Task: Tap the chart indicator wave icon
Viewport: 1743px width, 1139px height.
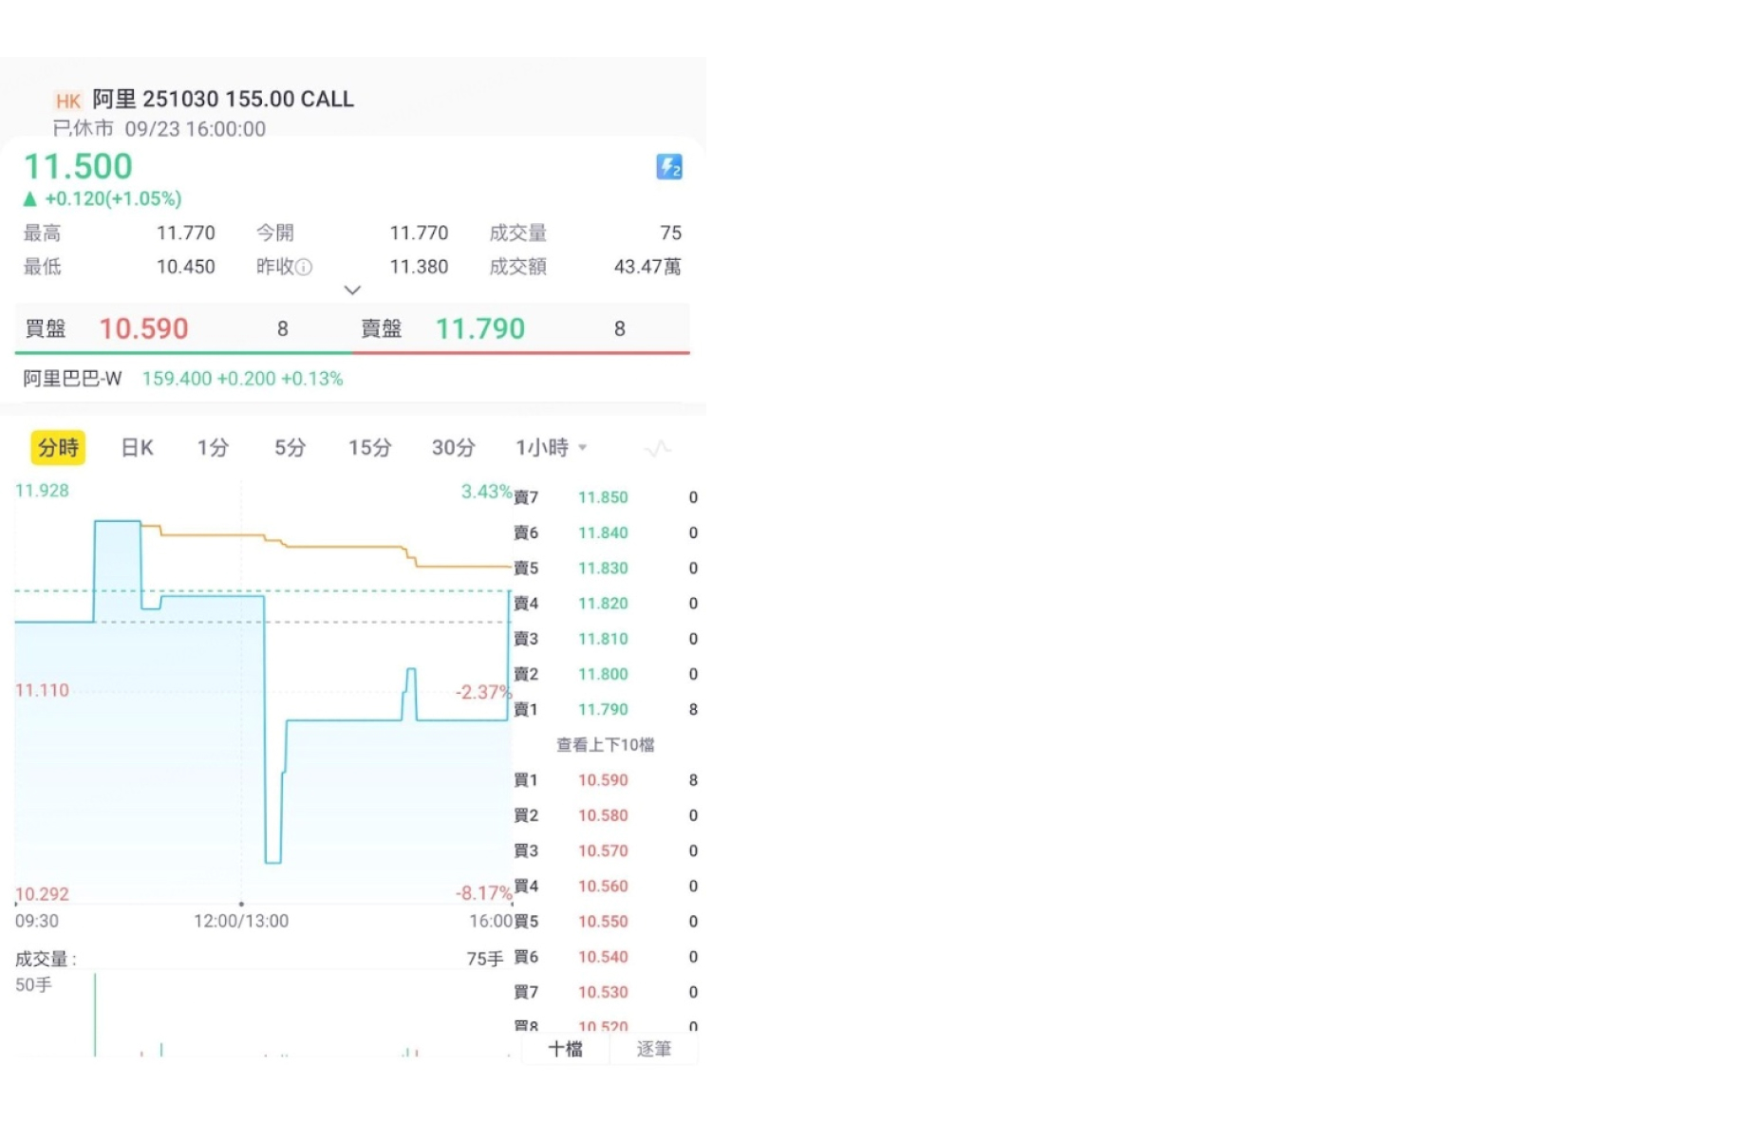Action: (x=658, y=448)
